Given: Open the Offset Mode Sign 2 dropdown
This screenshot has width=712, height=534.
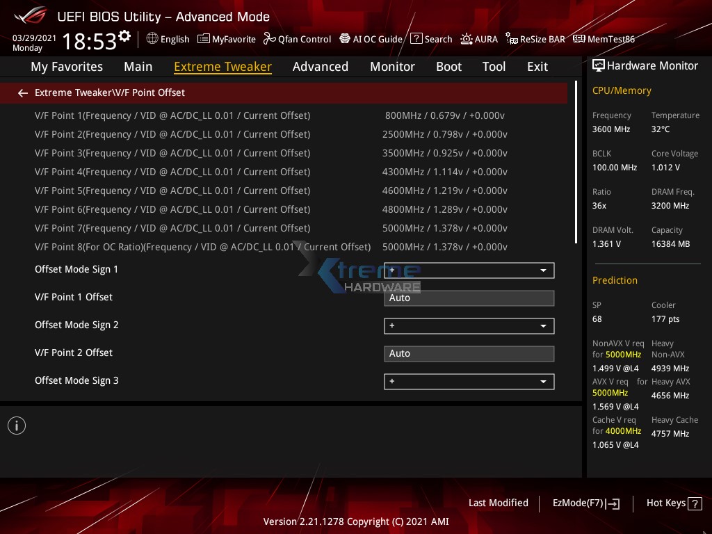Looking at the screenshot, I should click(469, 325).
